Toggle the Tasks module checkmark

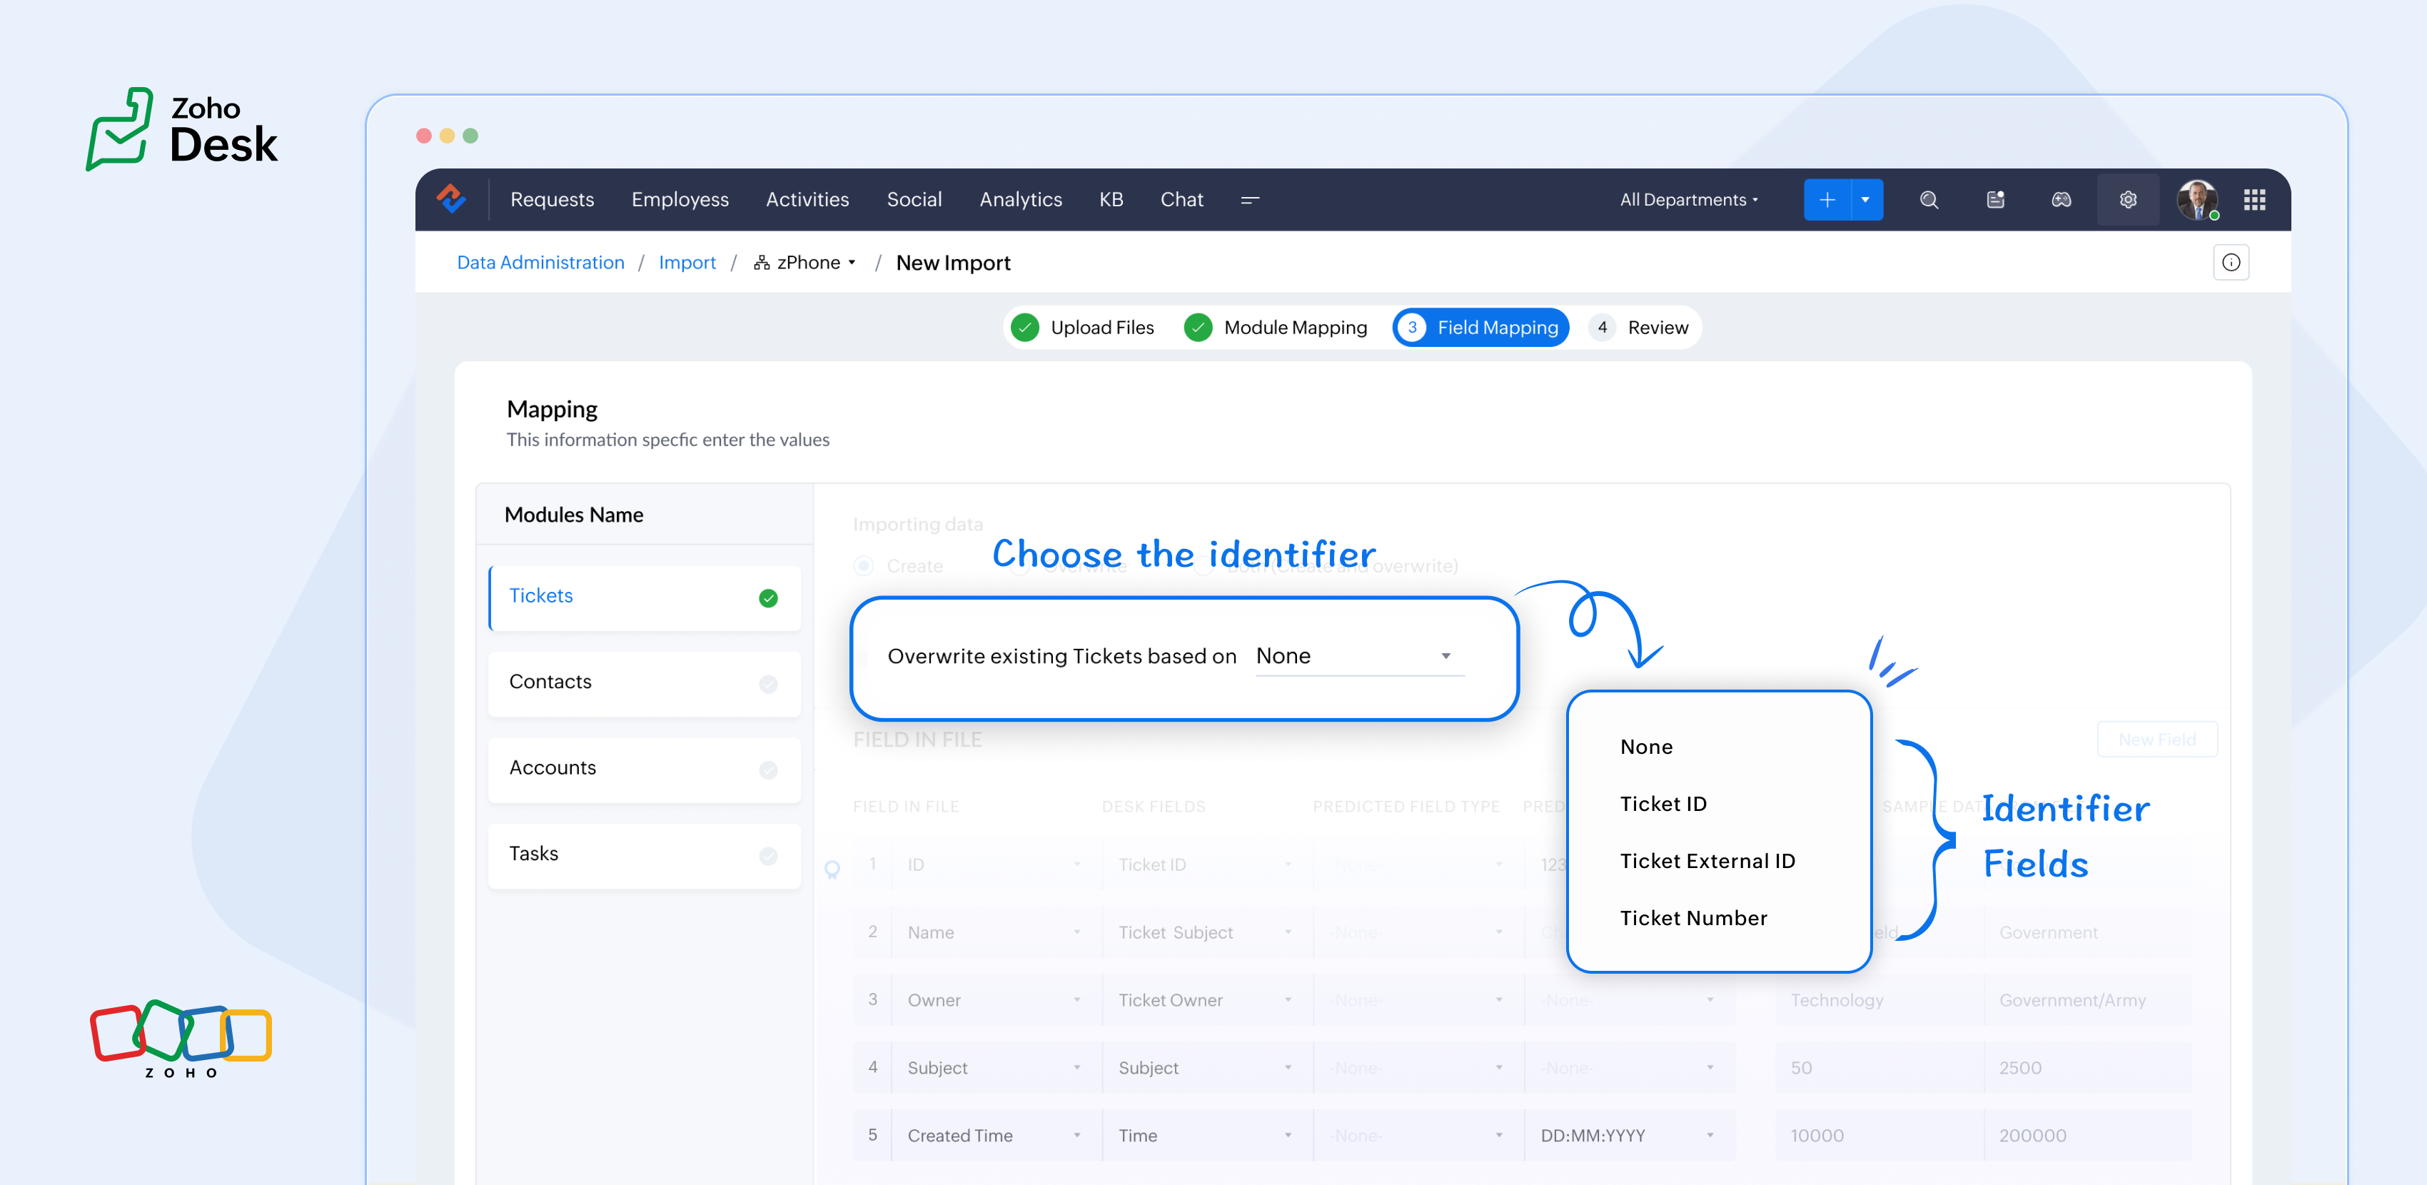pyautogui.click(x=768, y=855)
